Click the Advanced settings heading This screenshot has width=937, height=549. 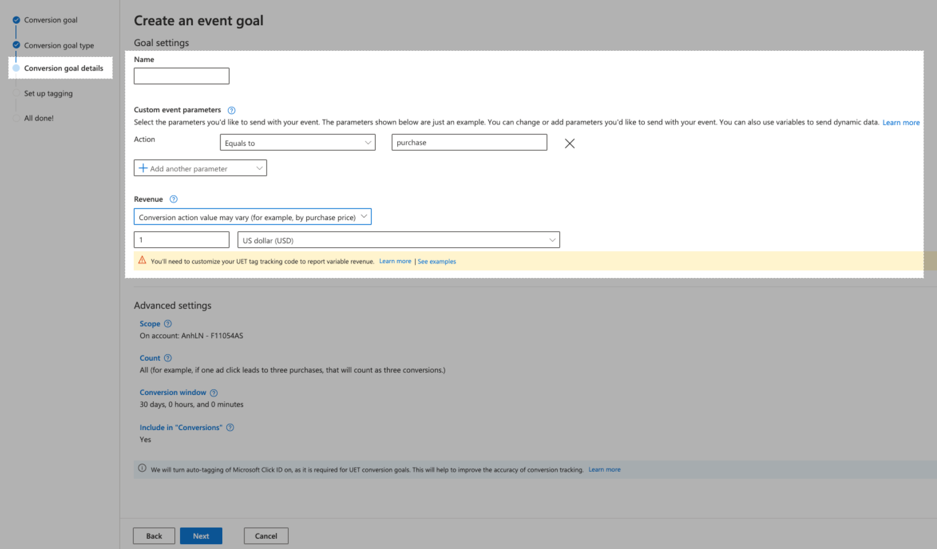pyautogui.click(x=173, y=305)
